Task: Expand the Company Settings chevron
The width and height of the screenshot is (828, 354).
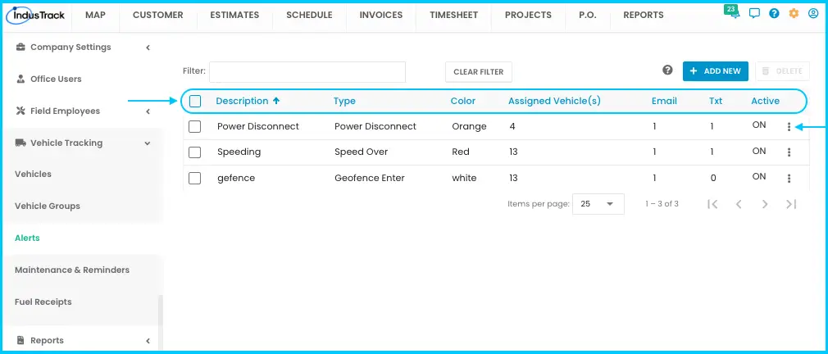Action: point(148,48)
